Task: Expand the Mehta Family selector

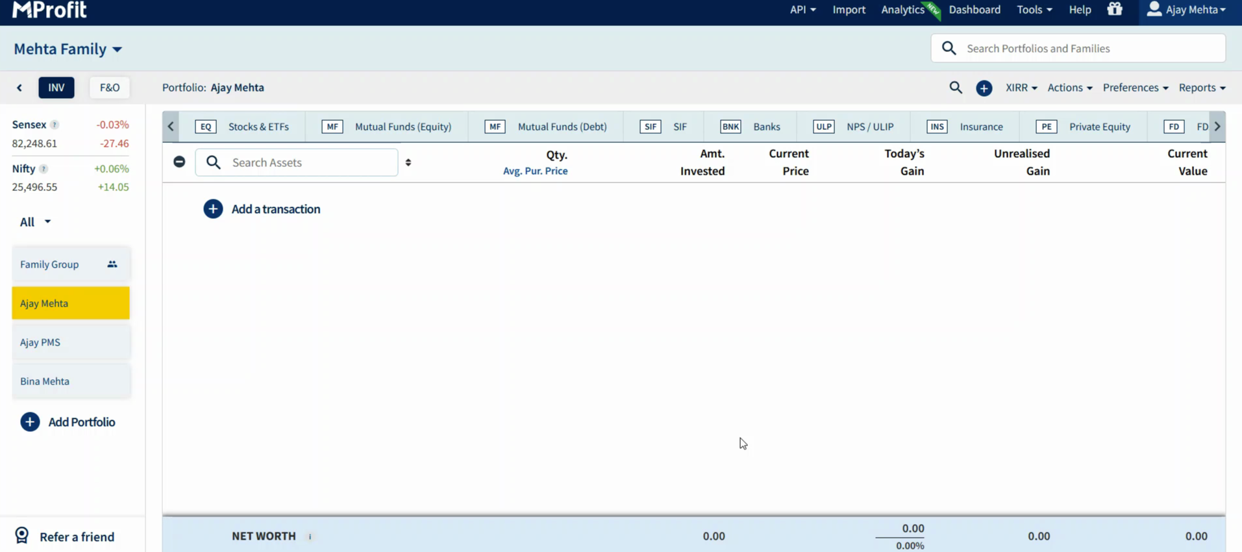Action: point(68,49)
